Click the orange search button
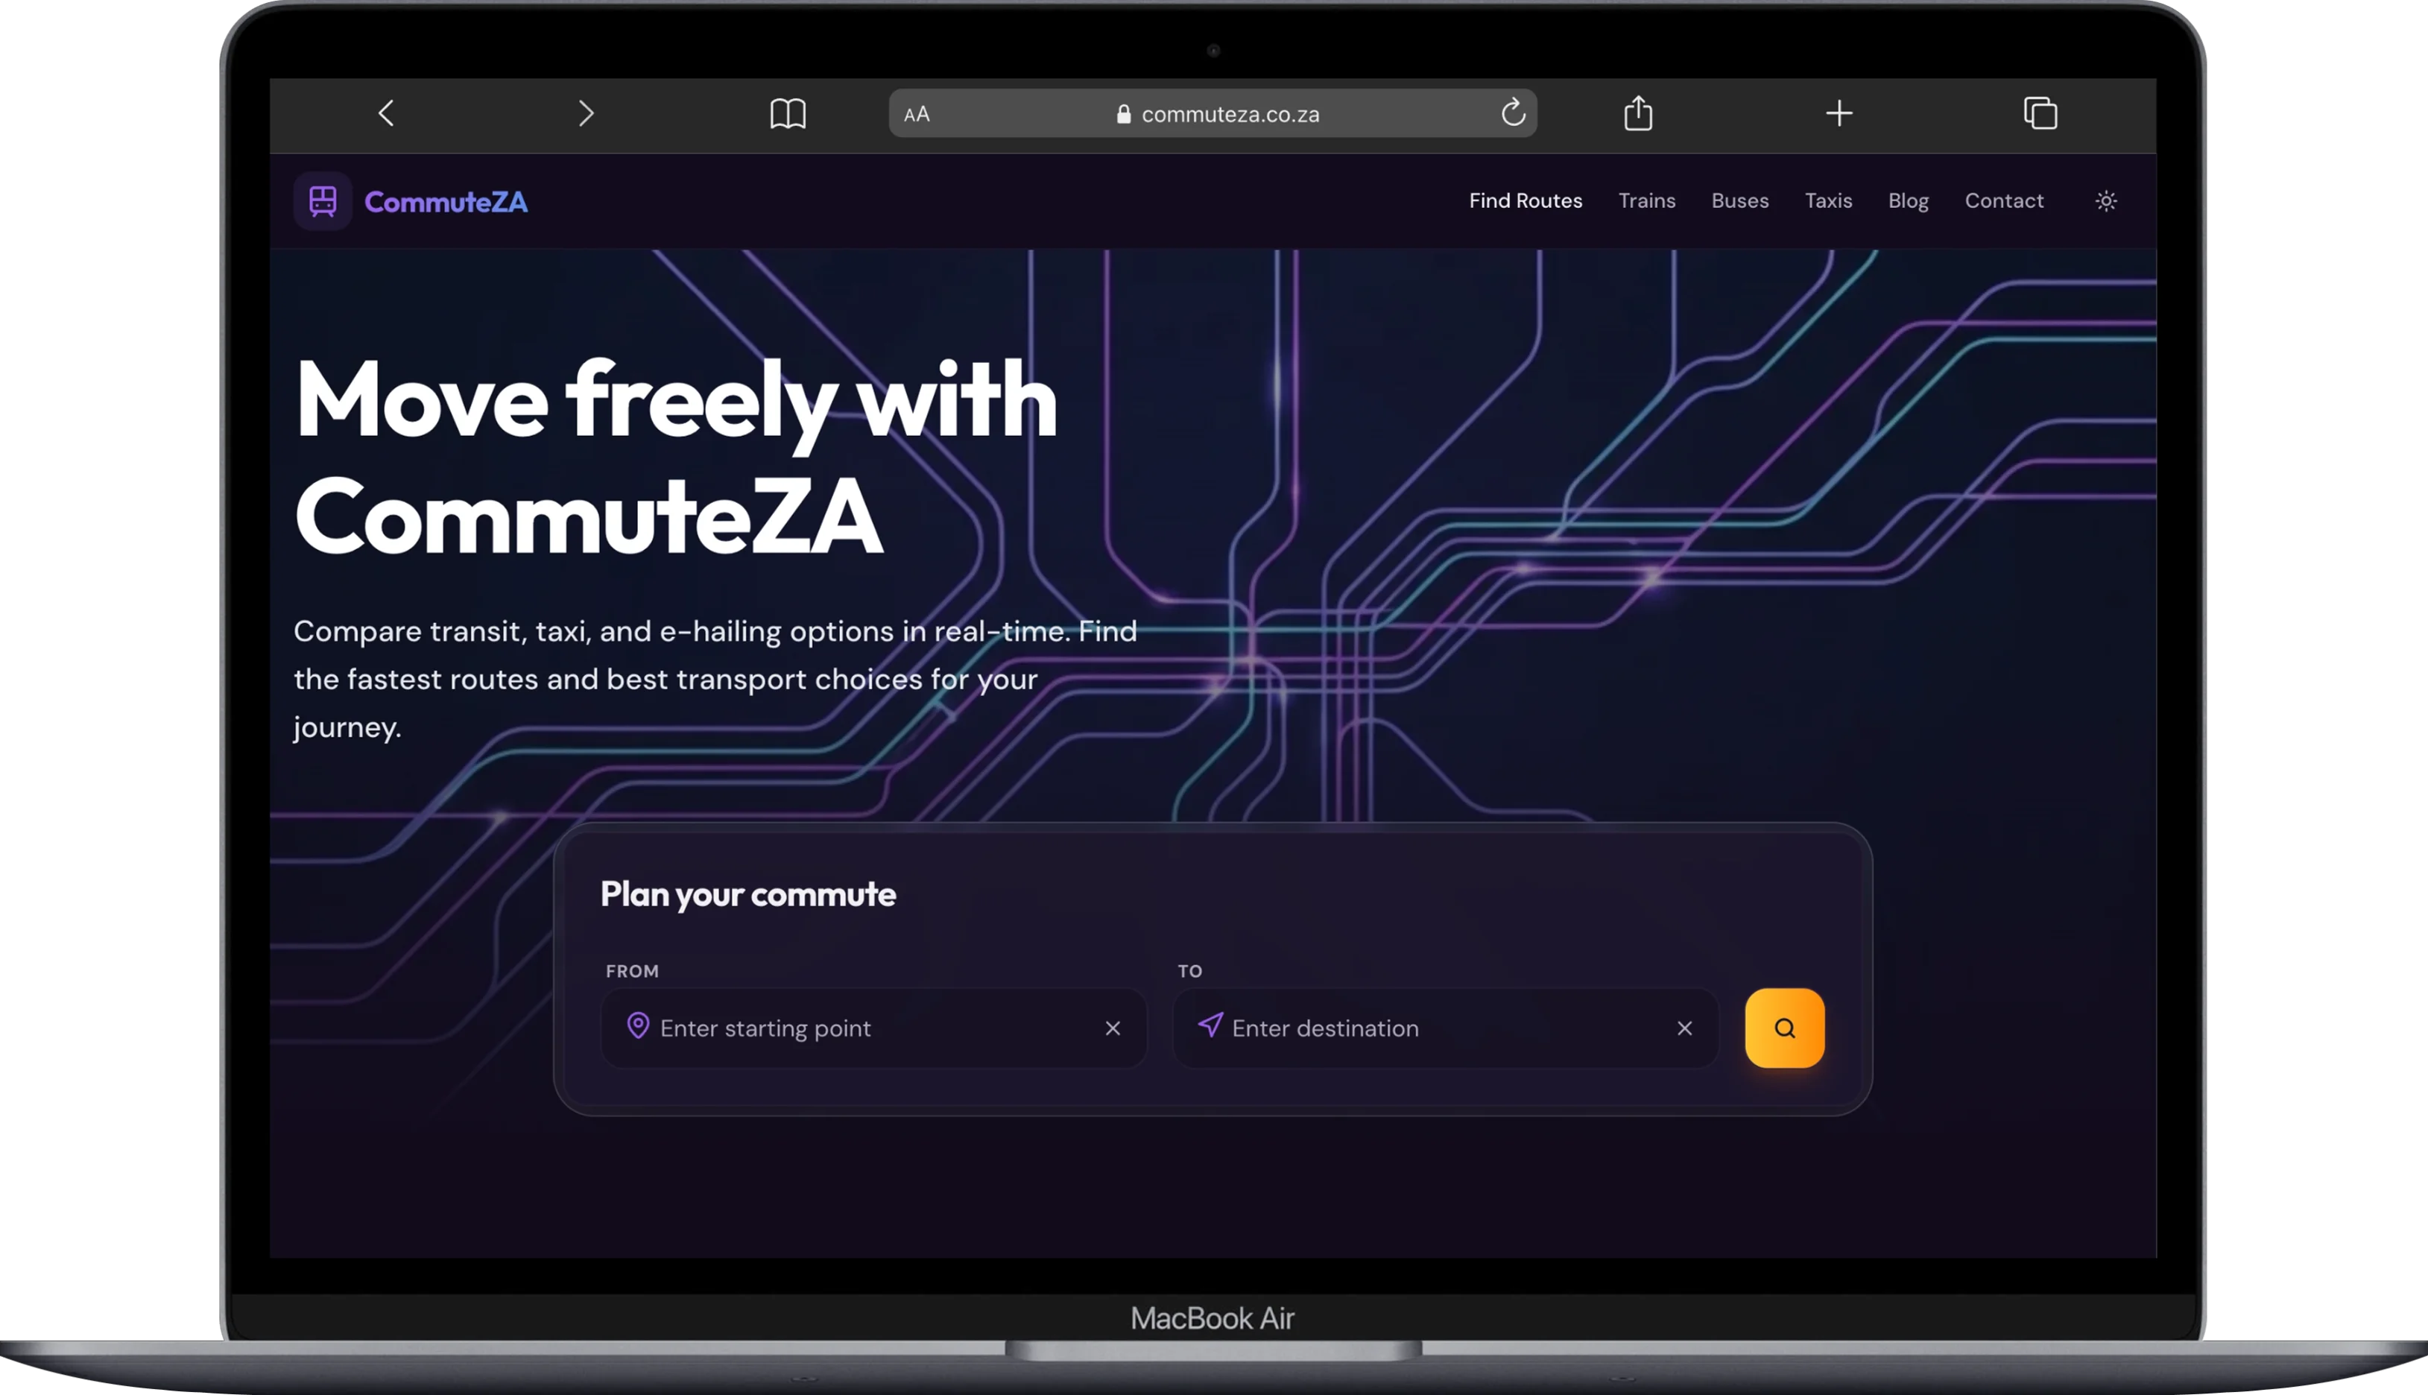This screenshot has width=2428, height=1395. [x=1784, y=1028]
